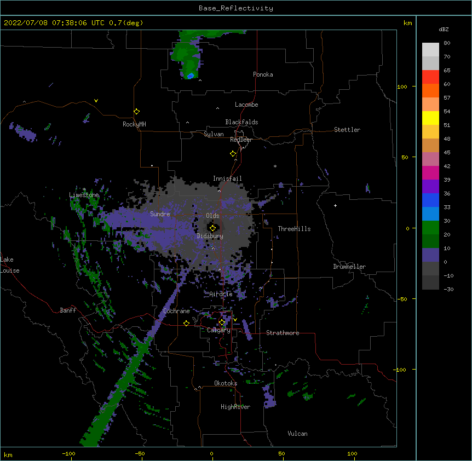
Task: Click the Olds town label
Action: [212, 216]
